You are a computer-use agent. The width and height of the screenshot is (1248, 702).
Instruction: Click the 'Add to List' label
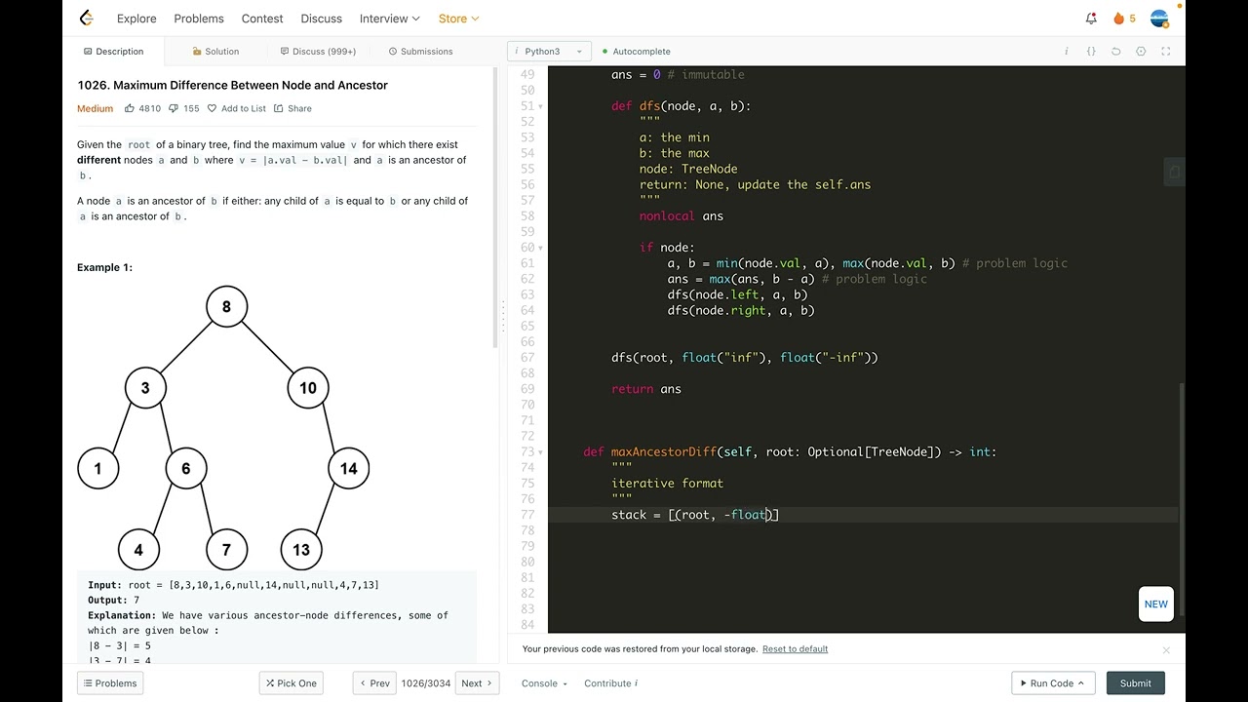(x=244, y=108)
